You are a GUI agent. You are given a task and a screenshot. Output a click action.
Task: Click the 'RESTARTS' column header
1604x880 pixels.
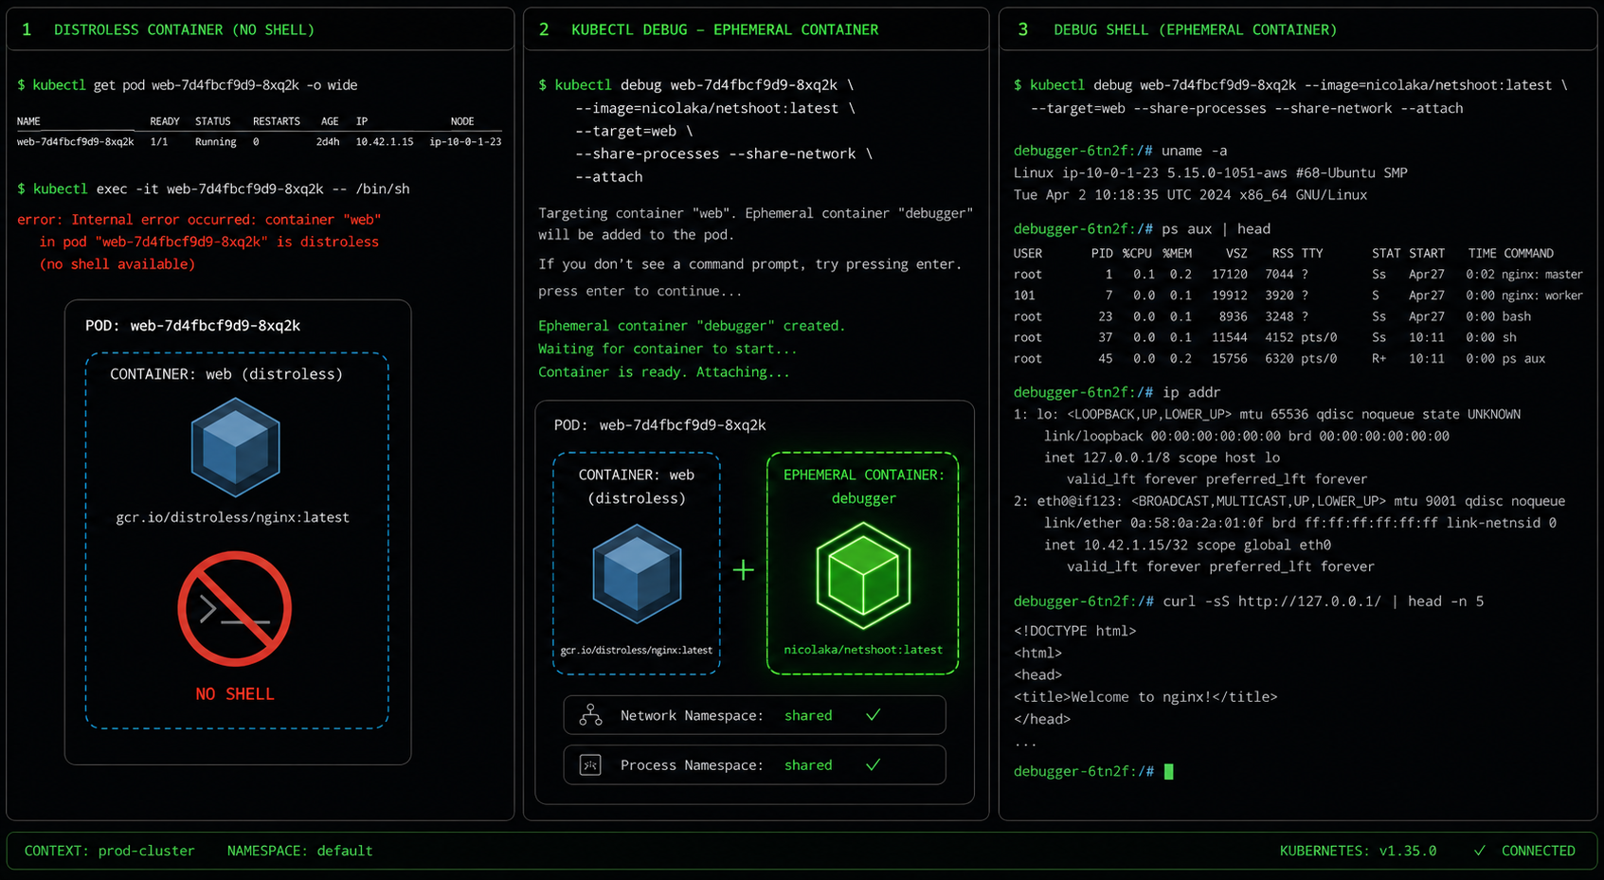[276, 121]
